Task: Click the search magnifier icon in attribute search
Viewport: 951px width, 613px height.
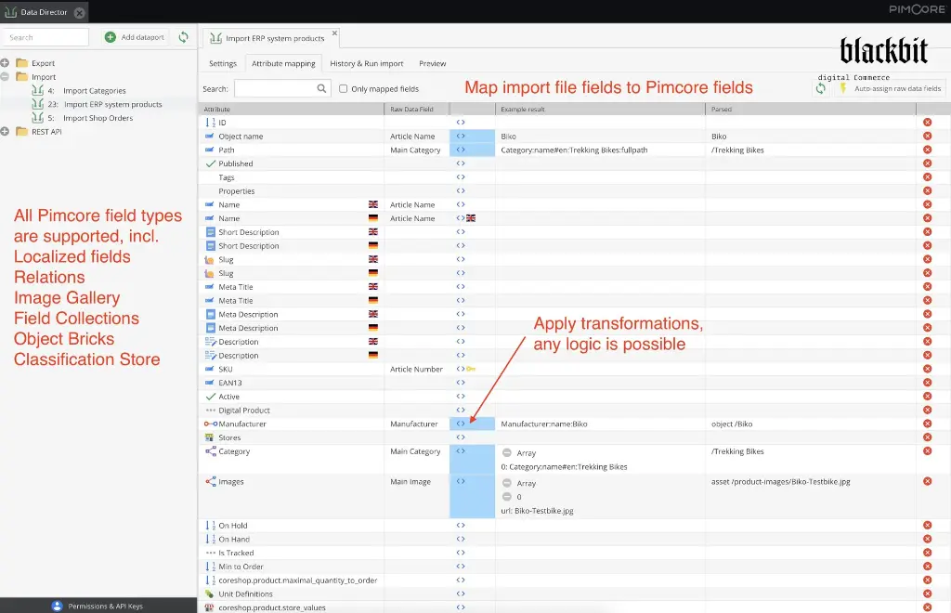Action: 321,88
